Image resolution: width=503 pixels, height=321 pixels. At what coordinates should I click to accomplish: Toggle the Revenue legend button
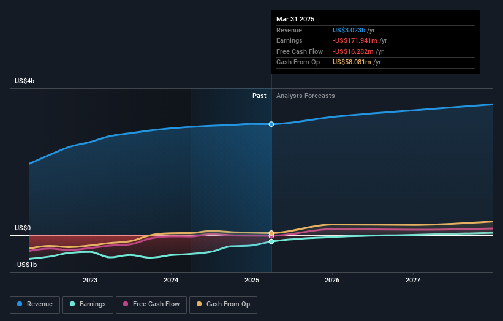tap(35, 304)
